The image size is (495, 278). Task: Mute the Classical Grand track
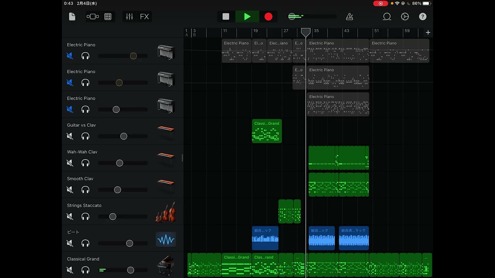pyautogui.click(x=70, y=270)
